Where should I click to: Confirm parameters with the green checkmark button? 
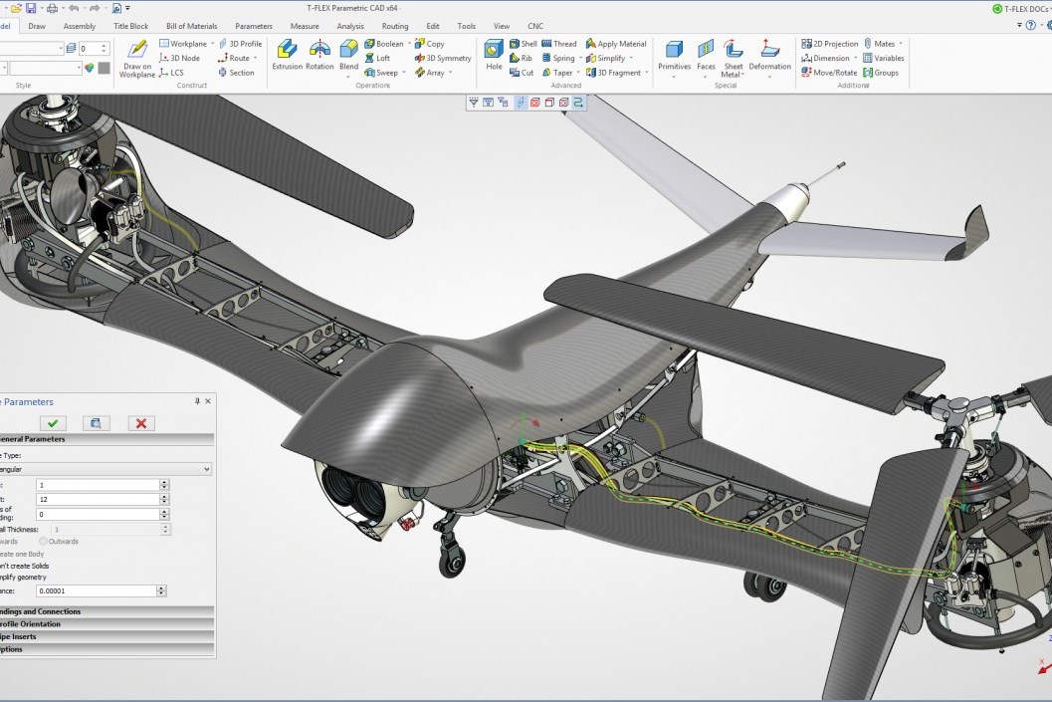pos(54,423)
